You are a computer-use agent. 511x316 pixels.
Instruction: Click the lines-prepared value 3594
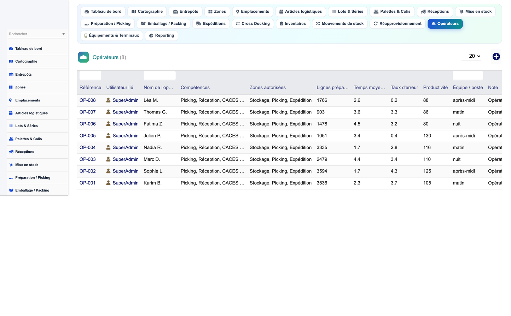click(322, 171)
